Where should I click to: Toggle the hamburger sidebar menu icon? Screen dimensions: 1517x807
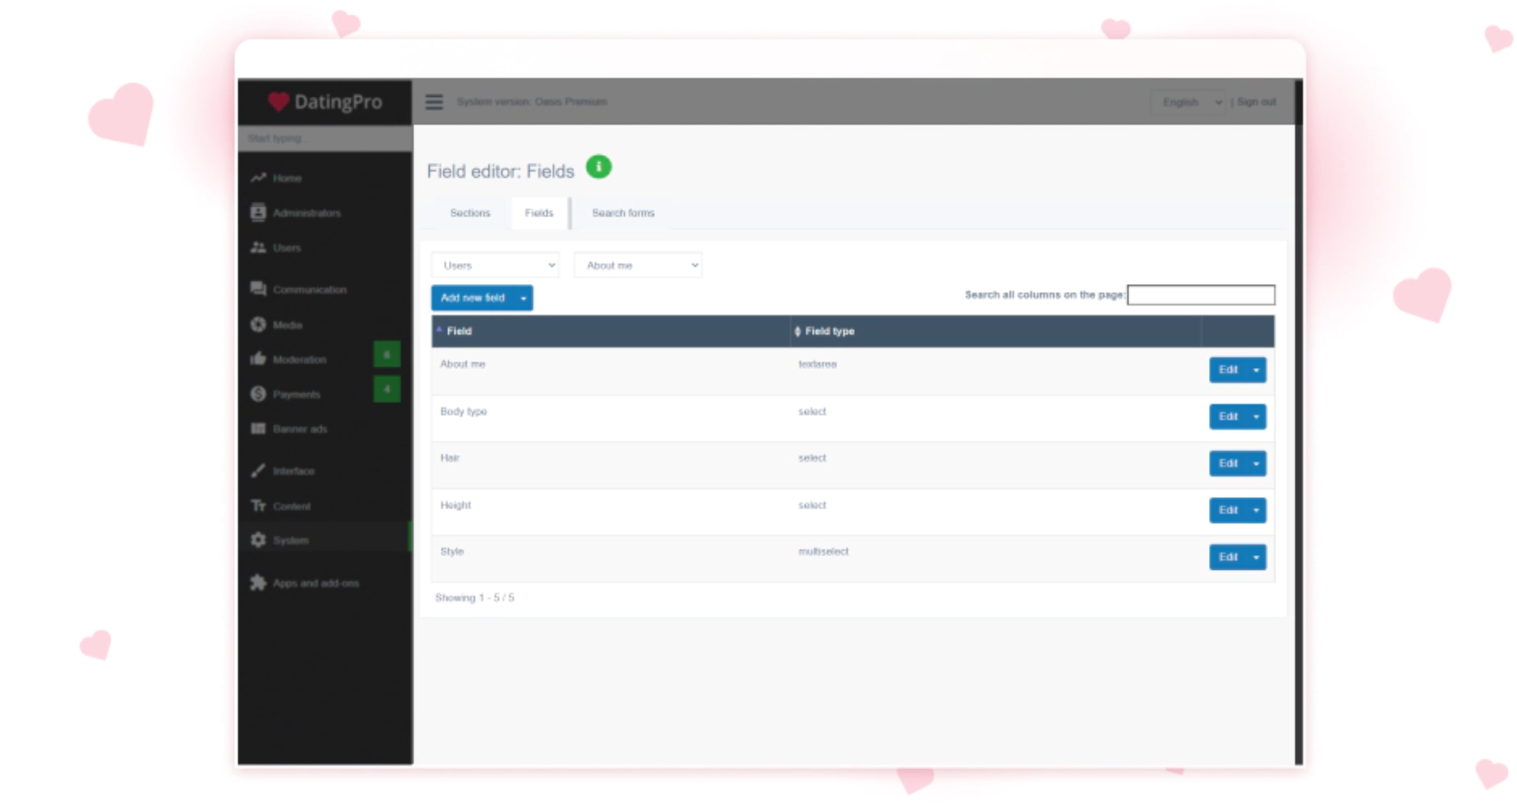tap(433, 102)
